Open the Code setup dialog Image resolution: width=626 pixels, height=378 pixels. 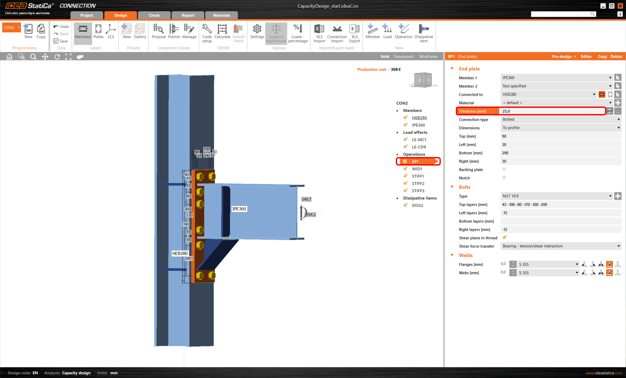tap(207, 33)
